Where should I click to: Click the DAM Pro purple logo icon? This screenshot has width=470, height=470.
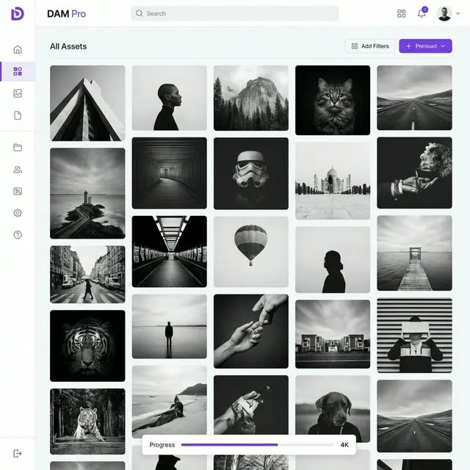point(18,14)
